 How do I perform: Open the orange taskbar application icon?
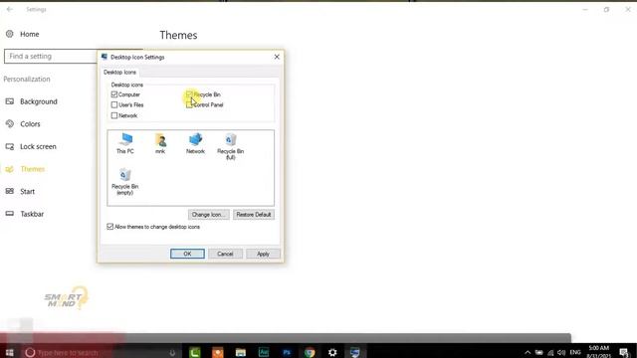pyautogui.click(x=218, y=352)
